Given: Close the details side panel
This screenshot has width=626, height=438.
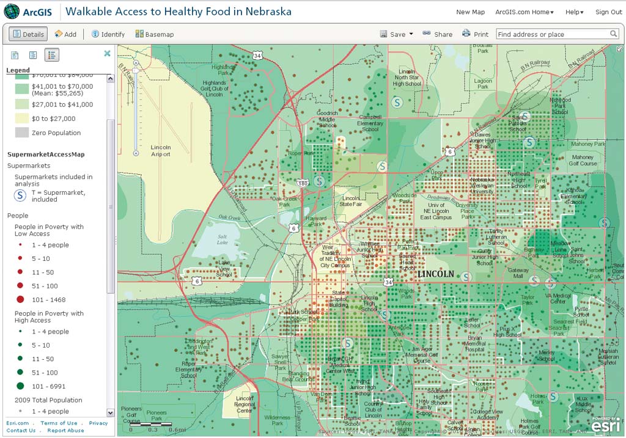Looking at the screenshot, I should pos(107,53).
